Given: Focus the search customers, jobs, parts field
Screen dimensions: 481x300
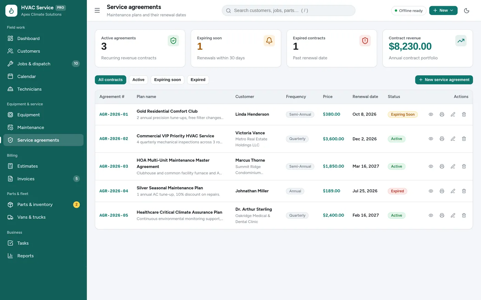Looking at the screenshot, I should pyautogui.click(x=289, y=11).
